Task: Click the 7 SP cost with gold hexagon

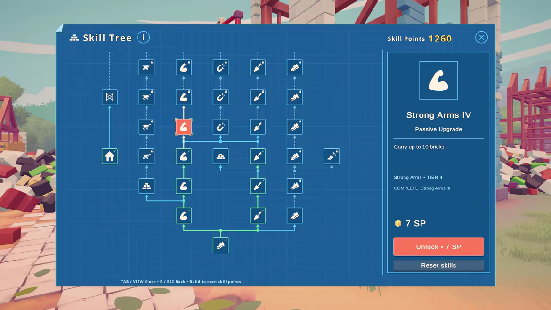Action: click(410, 223)
